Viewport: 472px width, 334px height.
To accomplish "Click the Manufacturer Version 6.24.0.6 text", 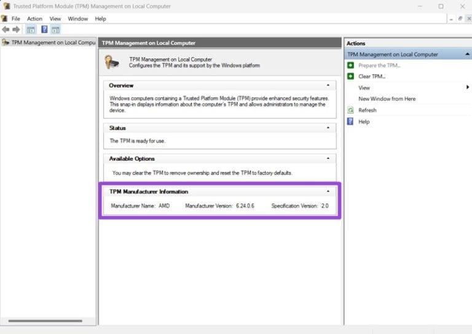I will click(x=219, y=206).
